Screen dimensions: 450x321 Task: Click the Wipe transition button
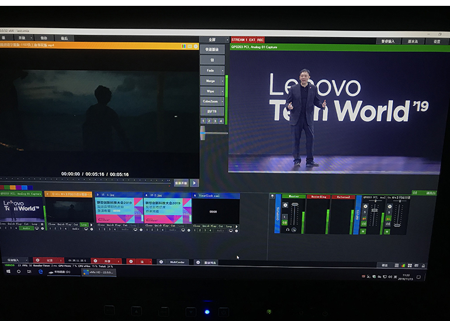pos(210,91)
